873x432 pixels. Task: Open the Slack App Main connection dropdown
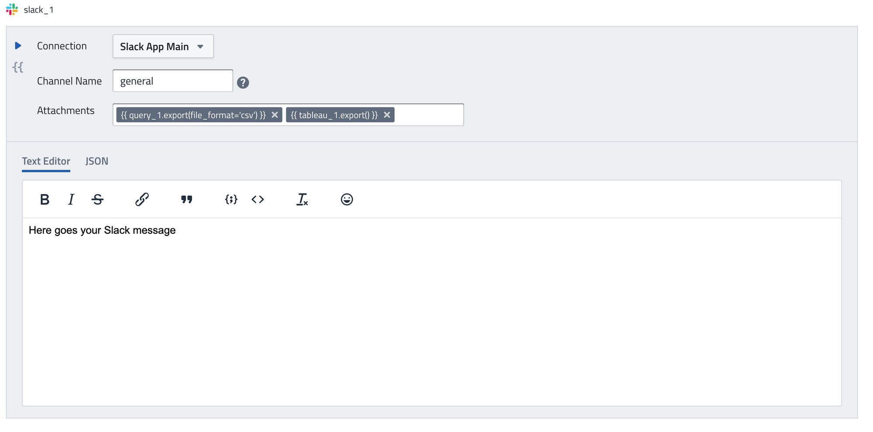pos(163,46)
